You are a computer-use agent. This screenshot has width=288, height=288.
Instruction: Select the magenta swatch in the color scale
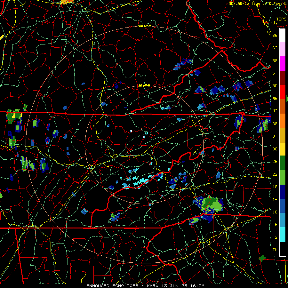pyautogui.click(x=283, y=64)
